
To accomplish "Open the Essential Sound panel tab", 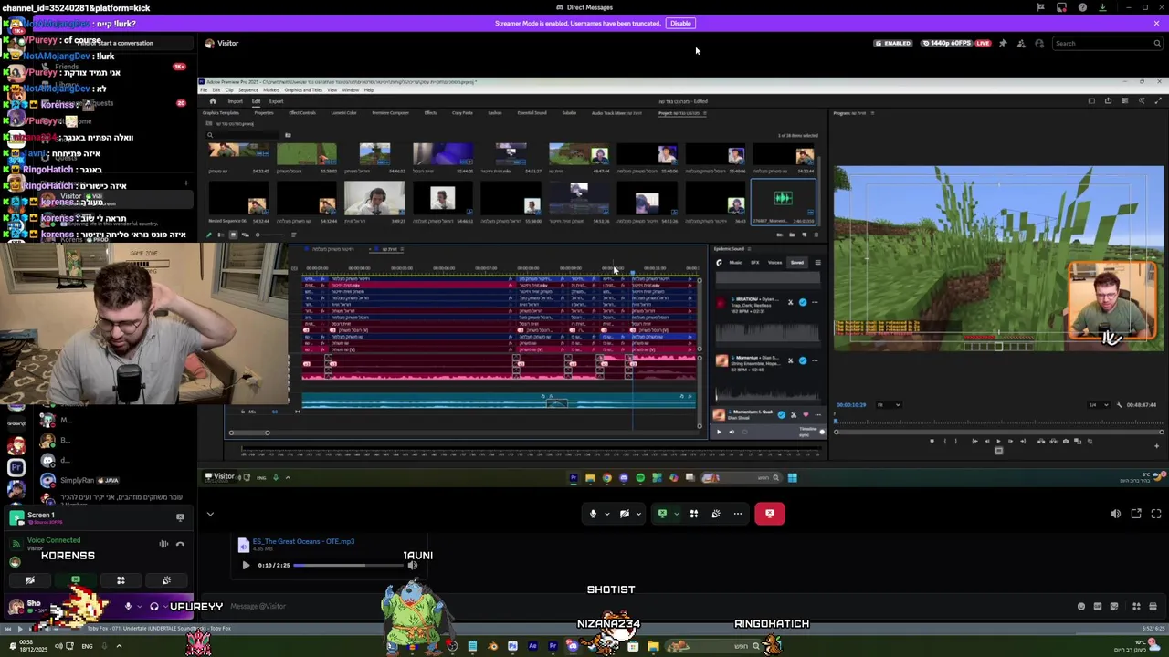I will [x=532, y=113].
